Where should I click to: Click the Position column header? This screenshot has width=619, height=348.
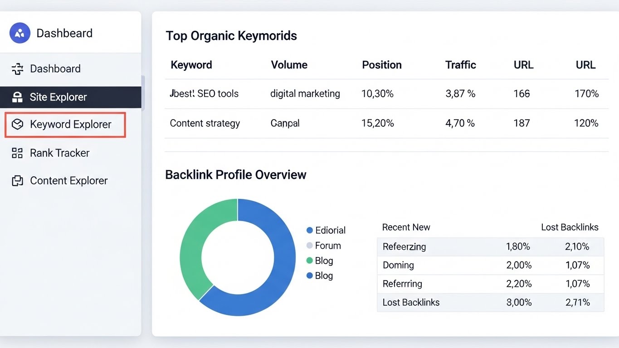click(x=381, y=65)
